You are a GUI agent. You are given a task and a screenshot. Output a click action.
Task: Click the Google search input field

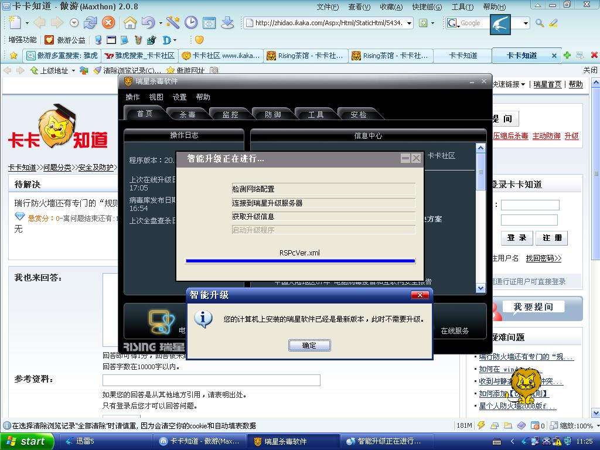pos(474,23)
